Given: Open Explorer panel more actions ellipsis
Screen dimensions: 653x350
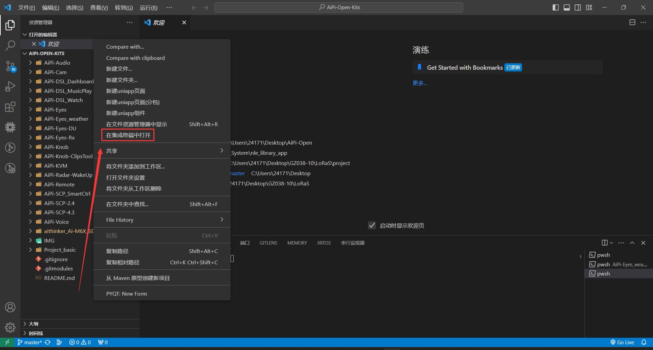Looking at the screenshot, I should pyautogui.click(x=130, y=22).
